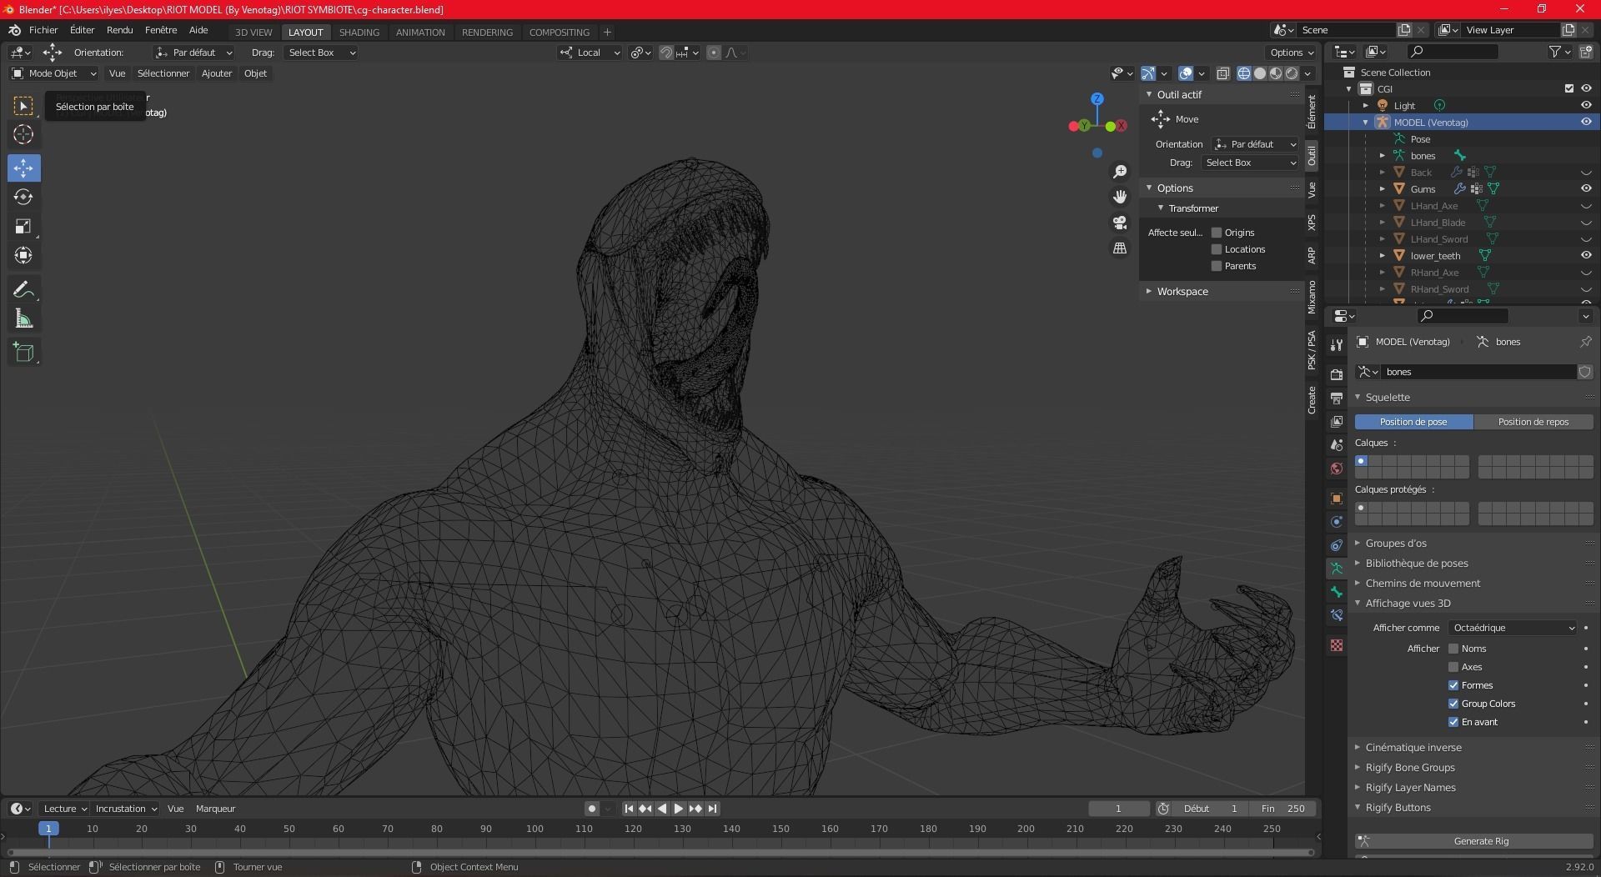Open the Ajouter menu in viewport
The width and height of the screenshot is (1601, 877).
tap(217, 73)
